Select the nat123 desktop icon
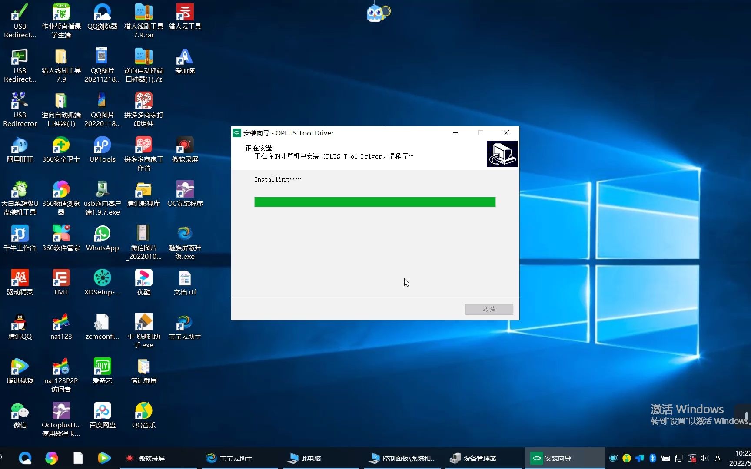 tap(61, 327)
